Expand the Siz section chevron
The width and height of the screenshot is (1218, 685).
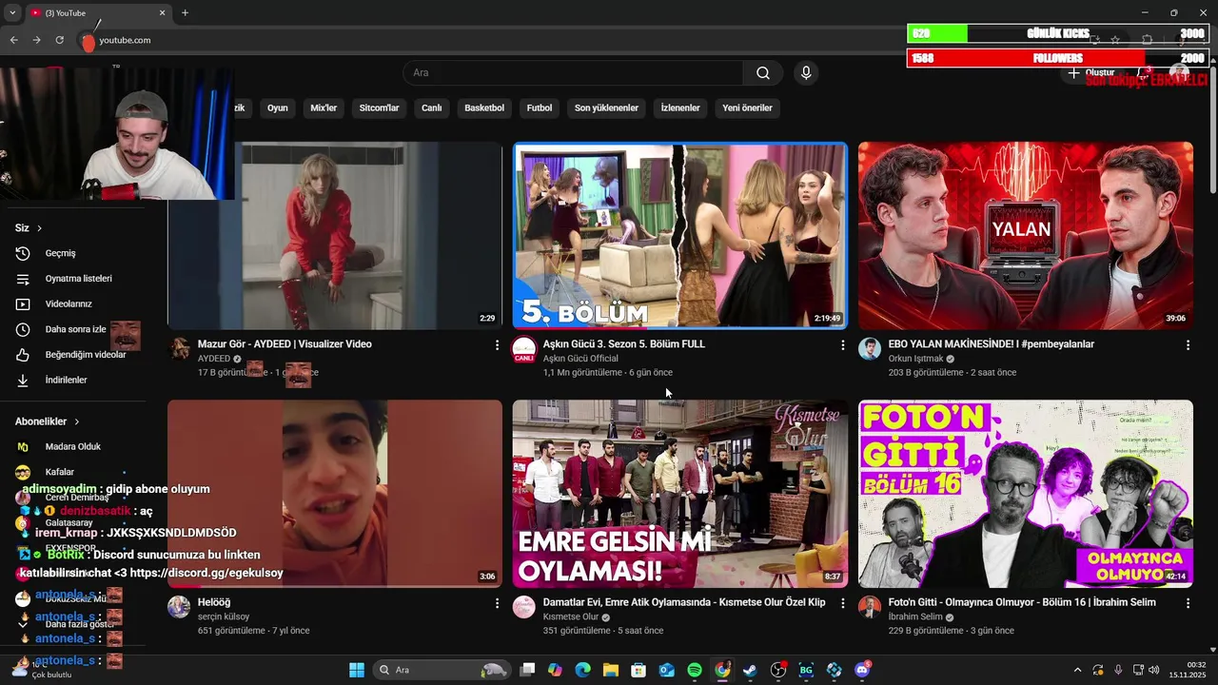pos(39,228)
